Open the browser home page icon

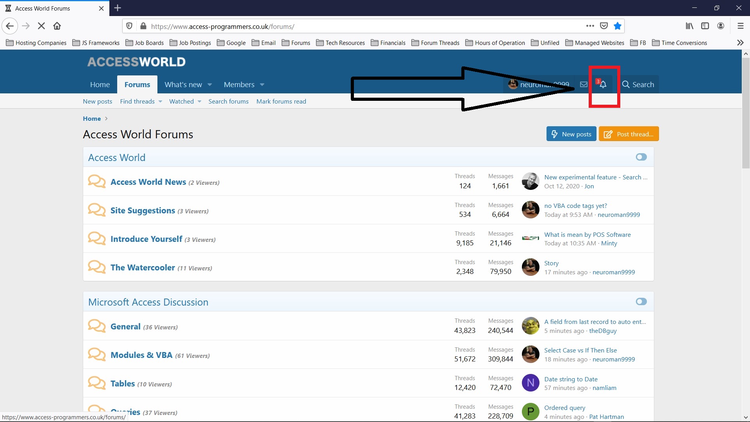57,26
